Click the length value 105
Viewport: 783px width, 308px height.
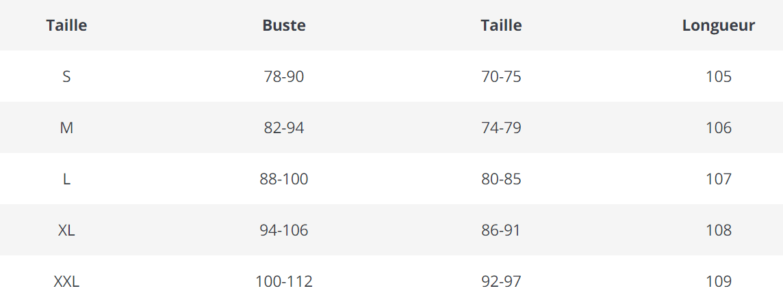pos(719,76)
